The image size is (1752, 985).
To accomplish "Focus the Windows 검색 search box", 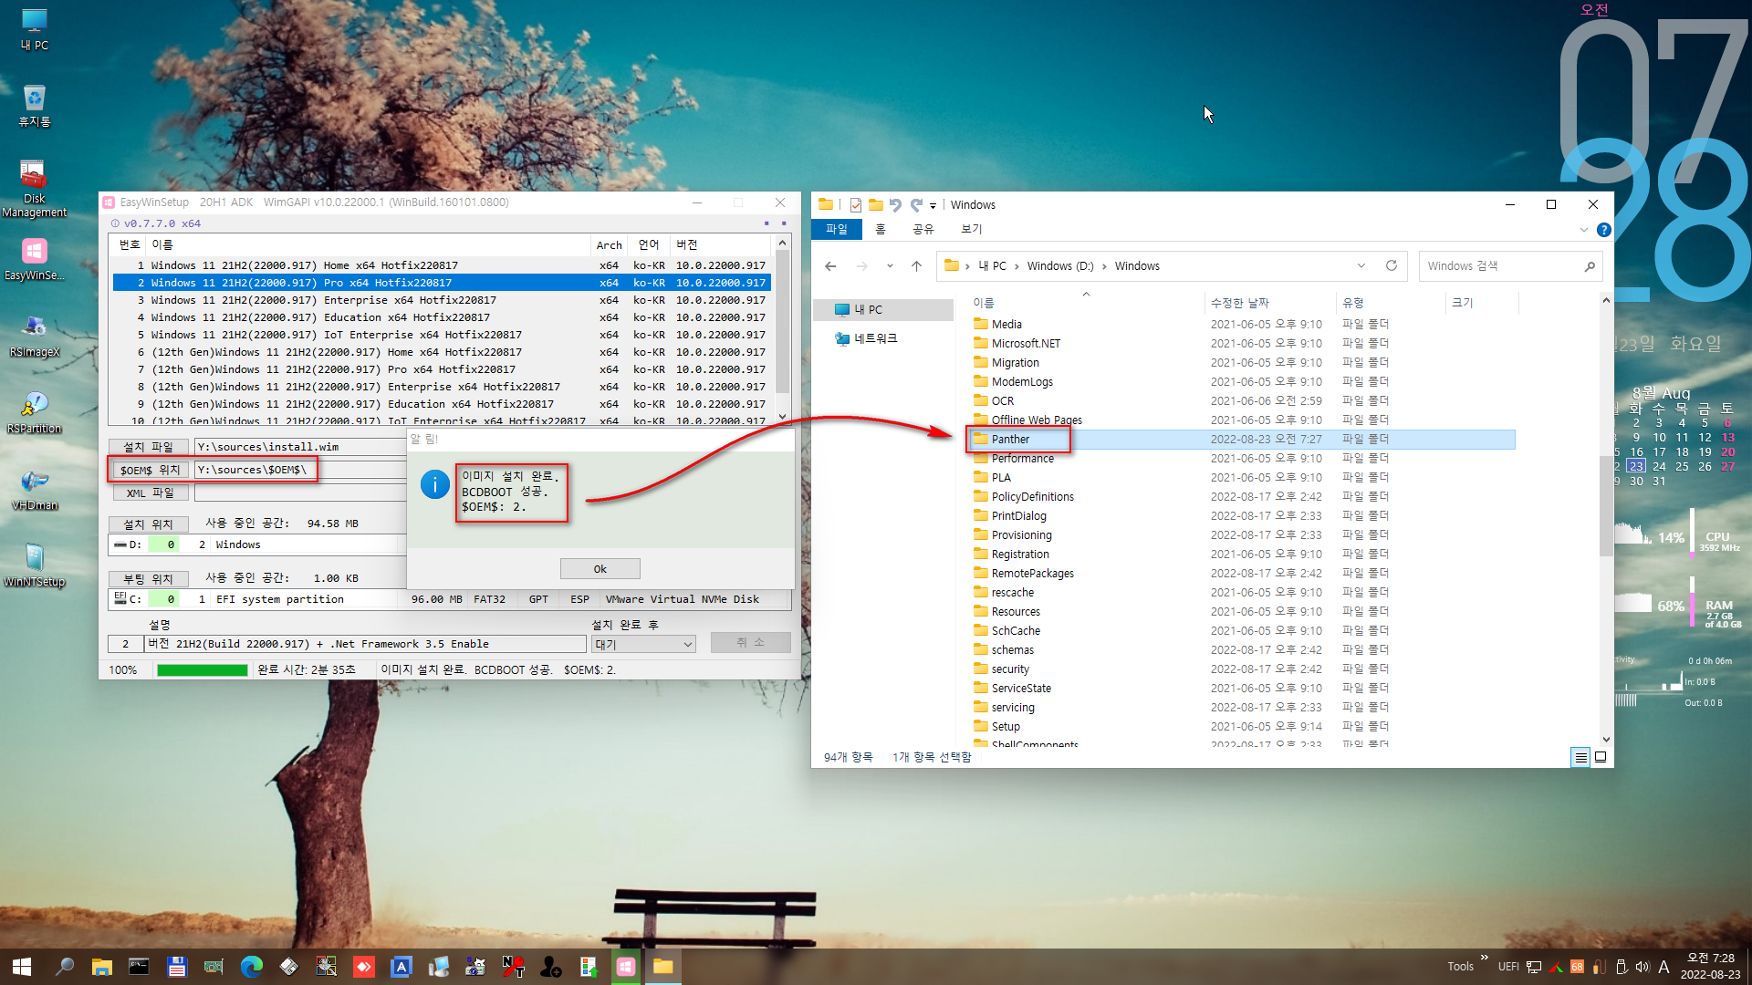I will (1510, 266).
